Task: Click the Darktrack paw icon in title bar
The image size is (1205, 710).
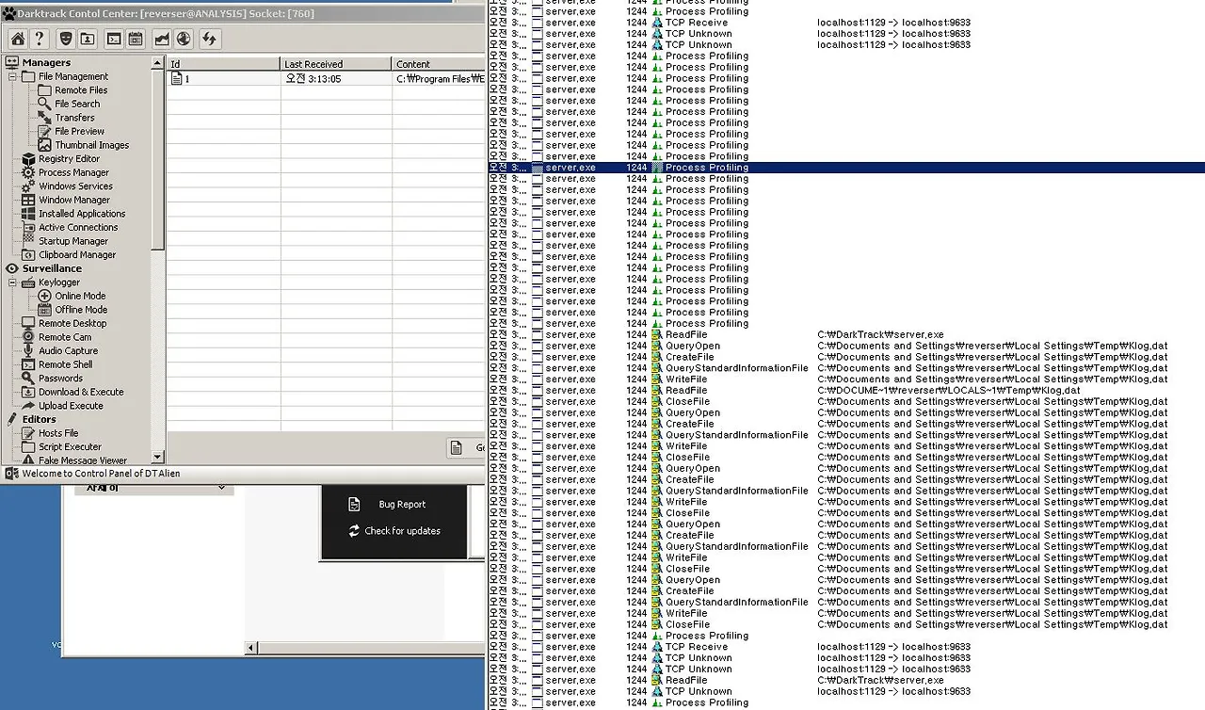Action: click(x=8, y=13)
